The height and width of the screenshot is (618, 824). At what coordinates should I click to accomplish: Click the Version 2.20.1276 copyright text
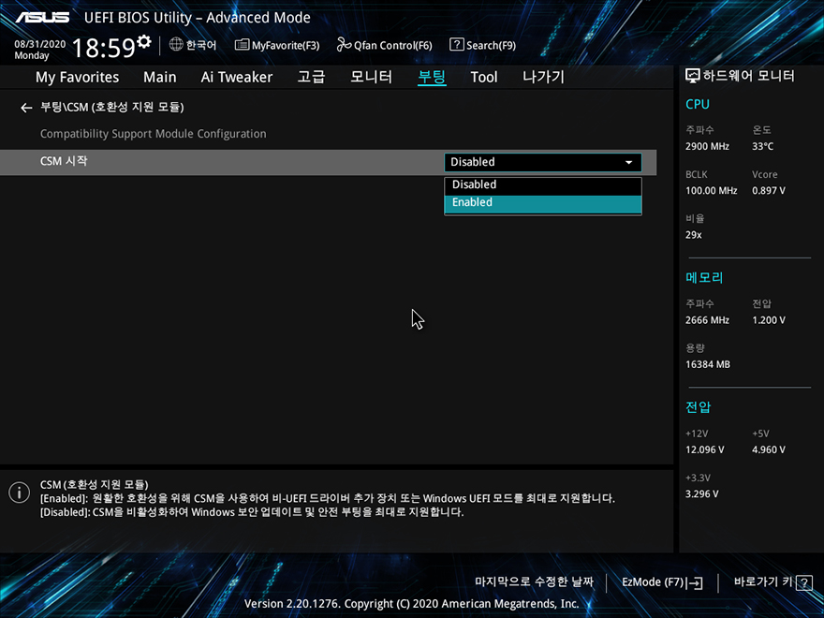click(x=411, y=604)
